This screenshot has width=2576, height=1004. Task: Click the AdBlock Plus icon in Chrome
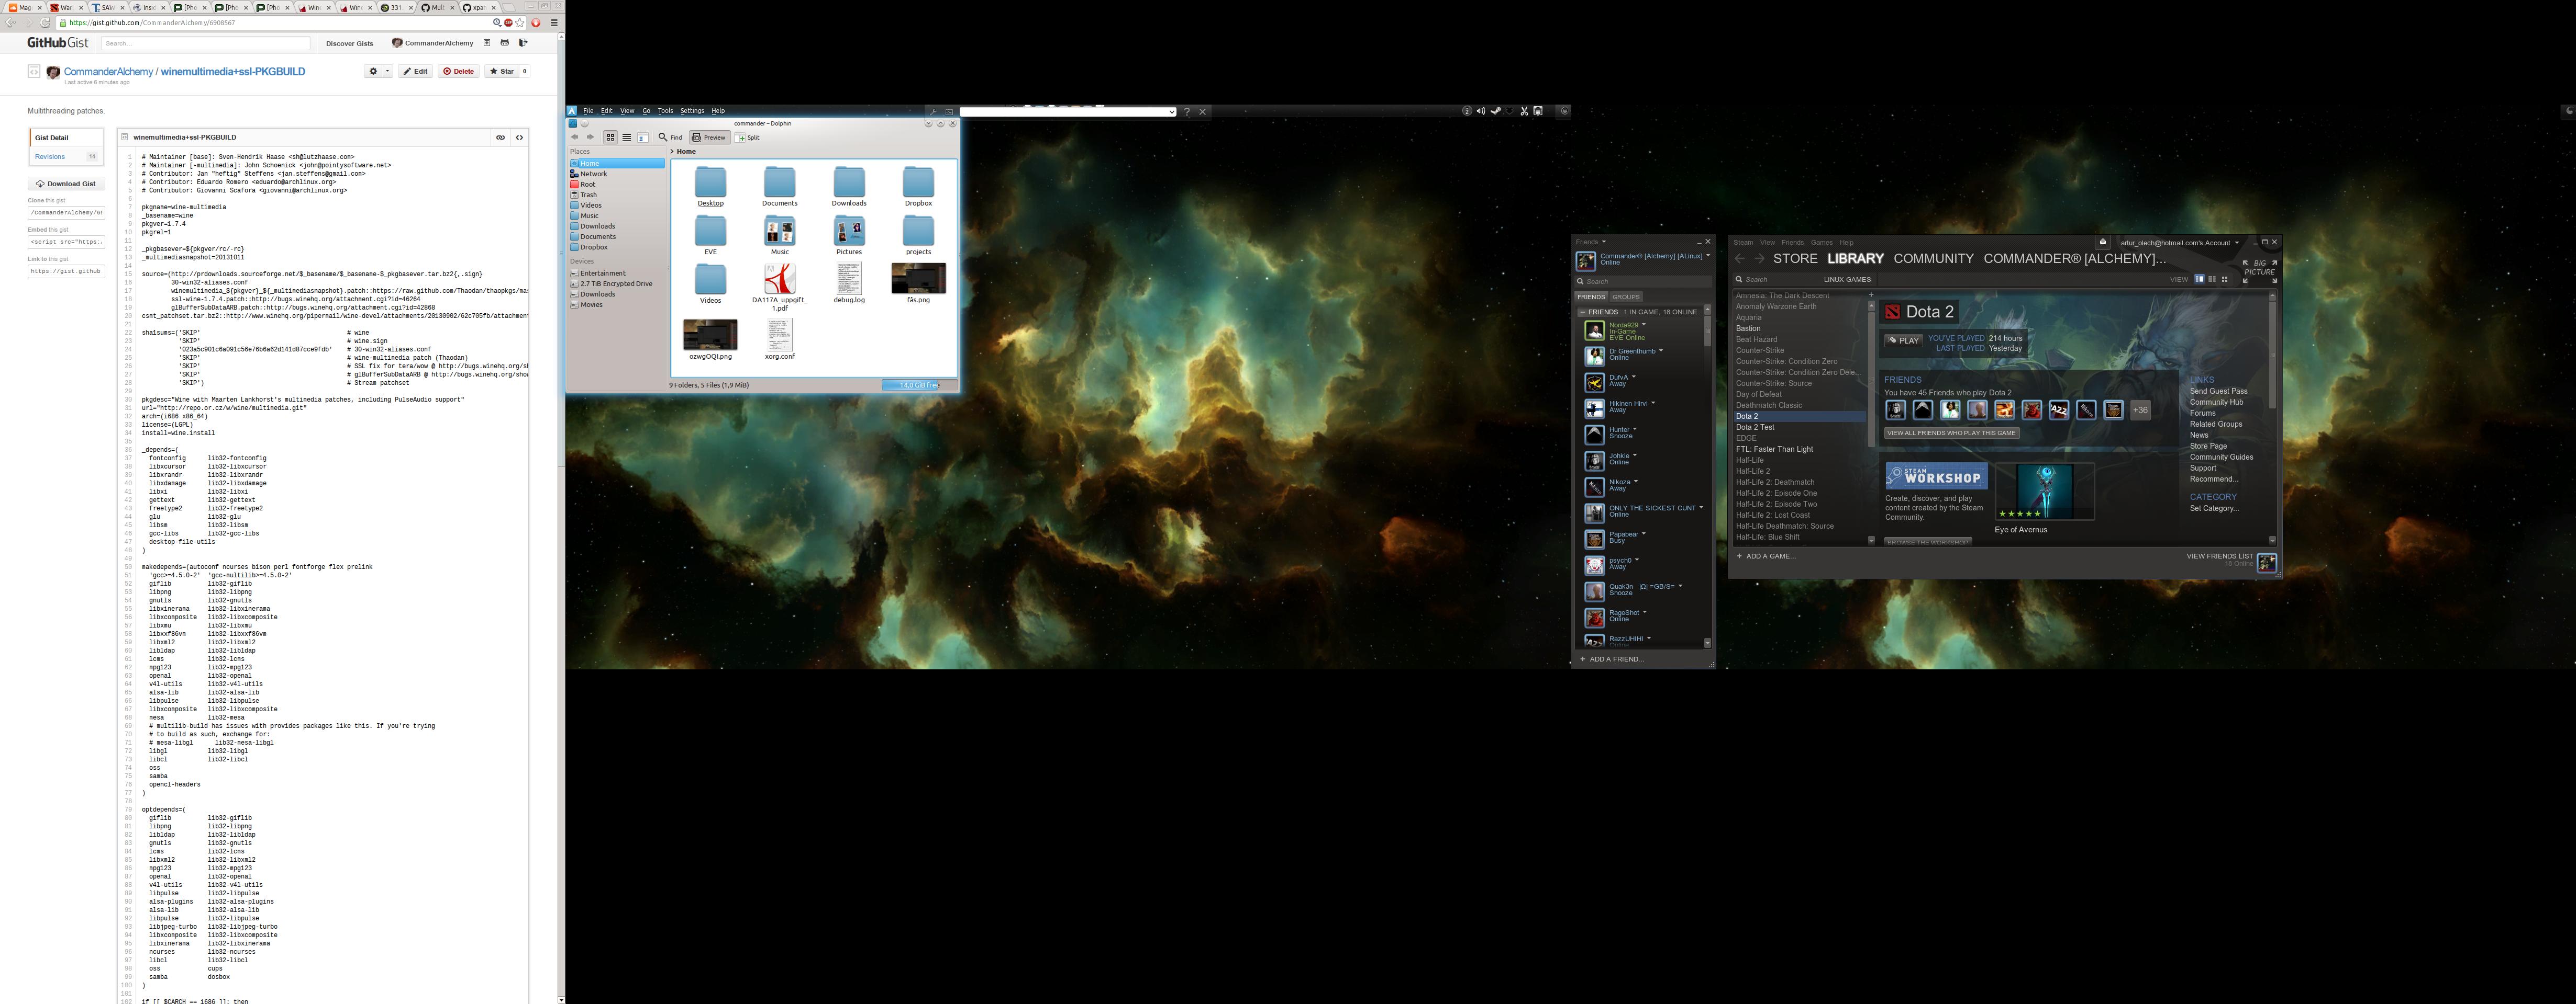click(509, 23)
